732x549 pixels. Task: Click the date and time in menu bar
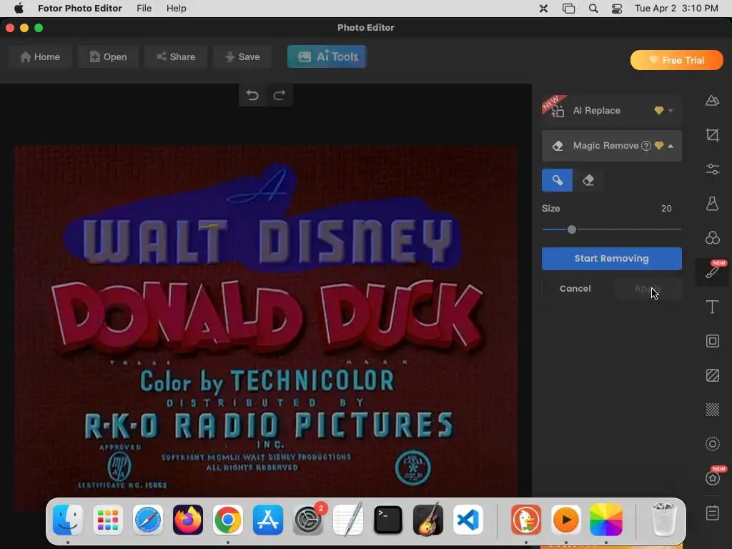[676, 9]
